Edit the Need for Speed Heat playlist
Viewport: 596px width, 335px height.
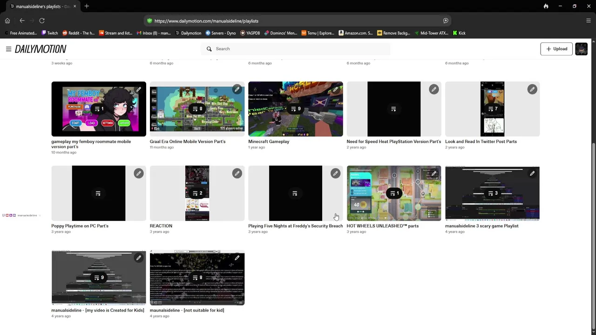433,89
